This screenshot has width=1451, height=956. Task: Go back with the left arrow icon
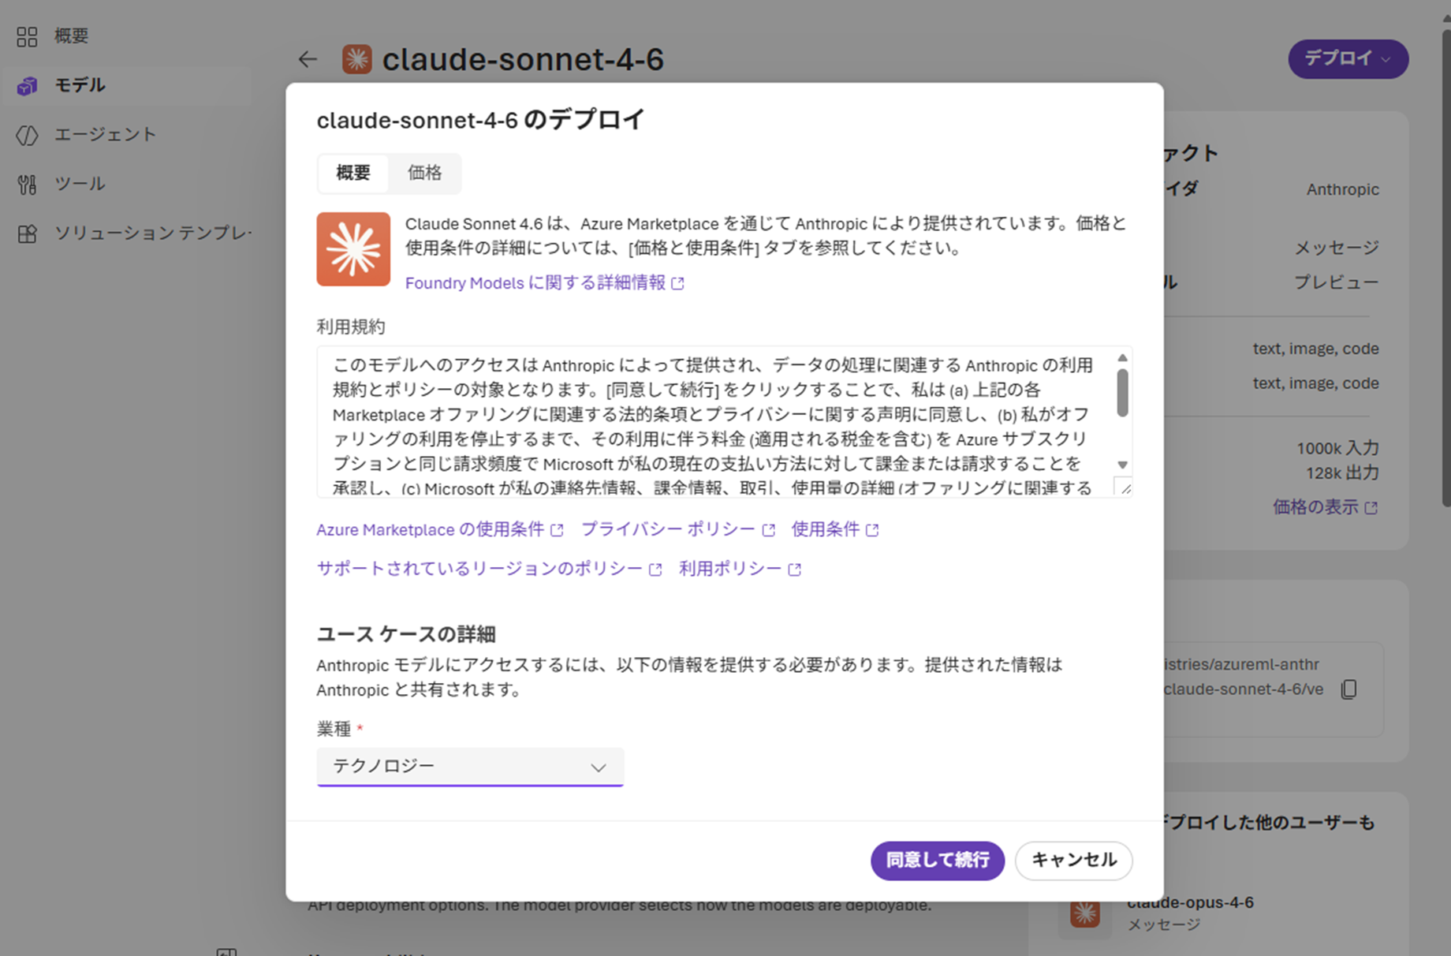tap(308, 59)
